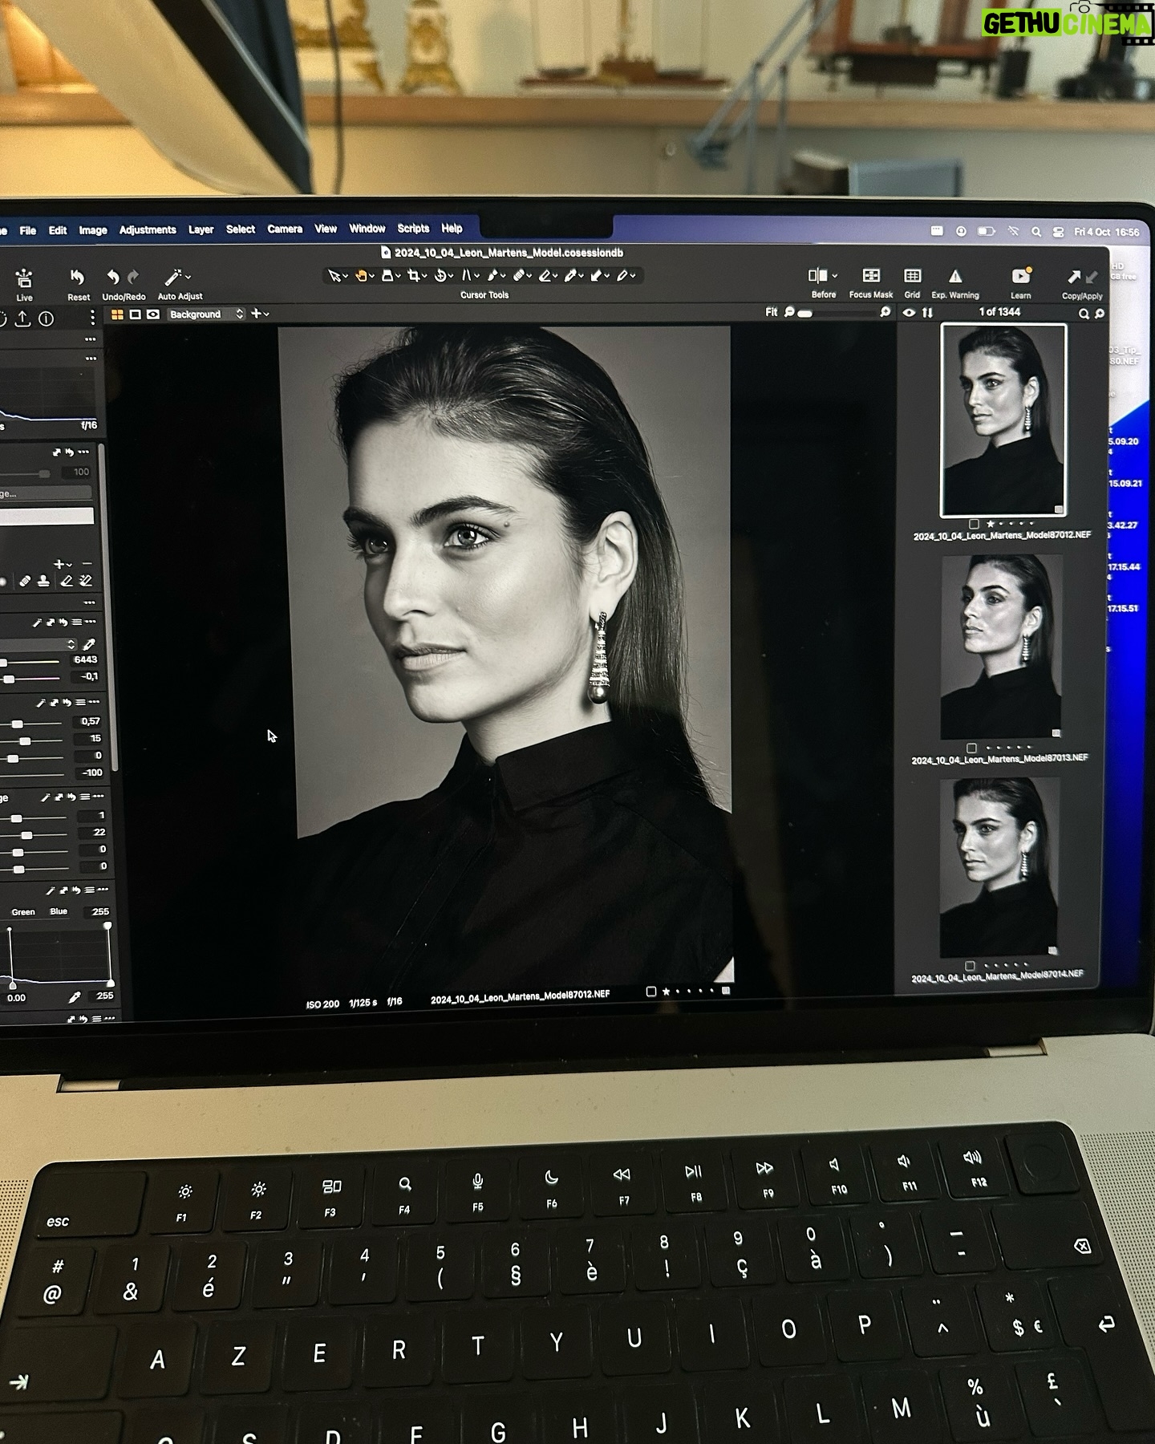The width and height of the screenshot is (1155, 1444).
Task: Select the Pan hand cursor tool
Action: (362, 276)
